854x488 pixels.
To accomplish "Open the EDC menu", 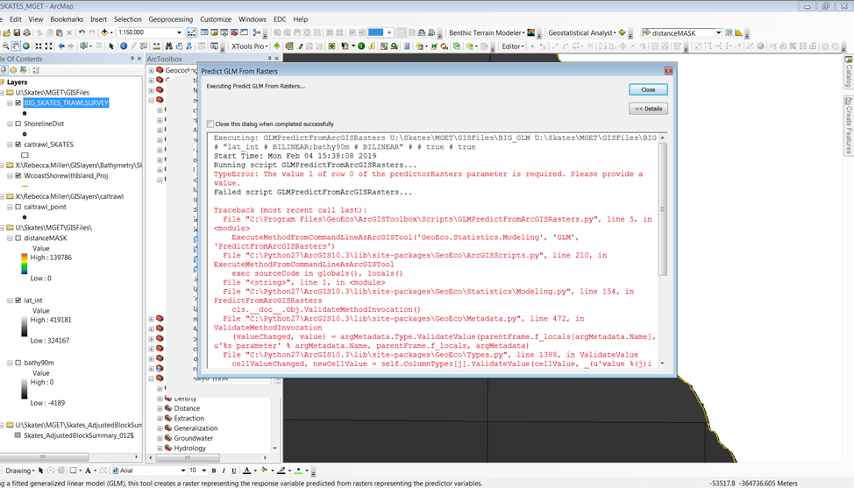I will point(280,19).
